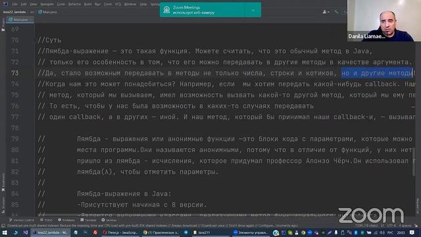Open the Code menu
The height and width of the screenshot is (237, 421).
point(61,4)
